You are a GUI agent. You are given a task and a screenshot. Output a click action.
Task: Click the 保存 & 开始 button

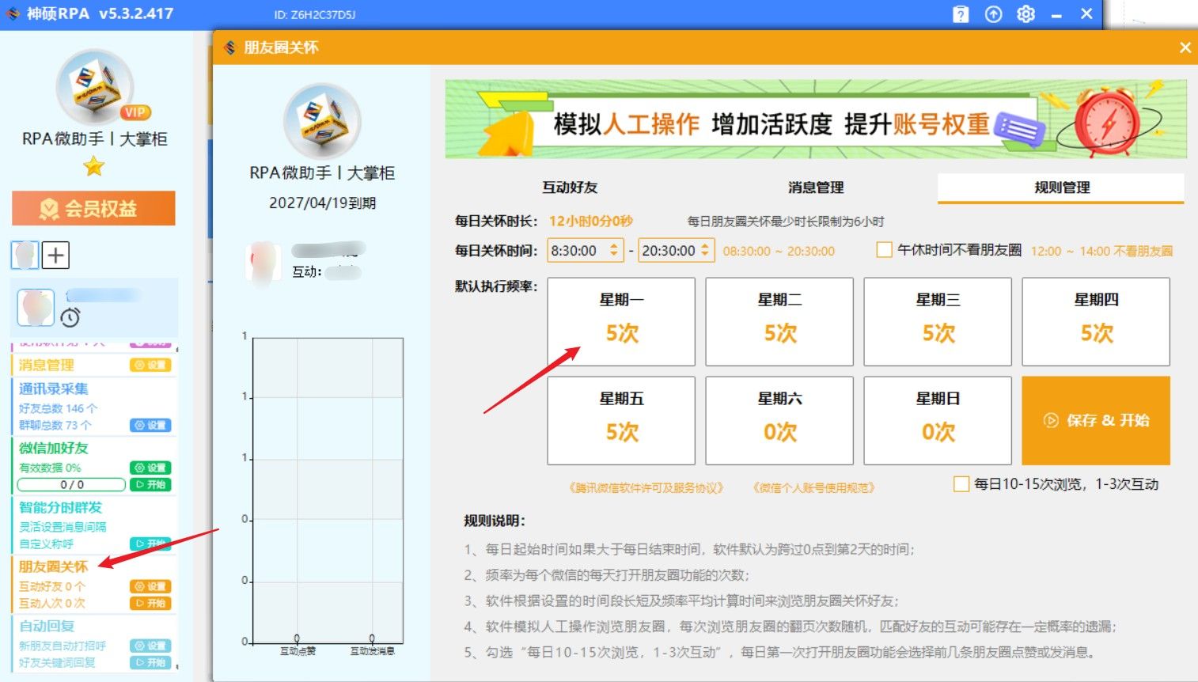[1096, 420]
